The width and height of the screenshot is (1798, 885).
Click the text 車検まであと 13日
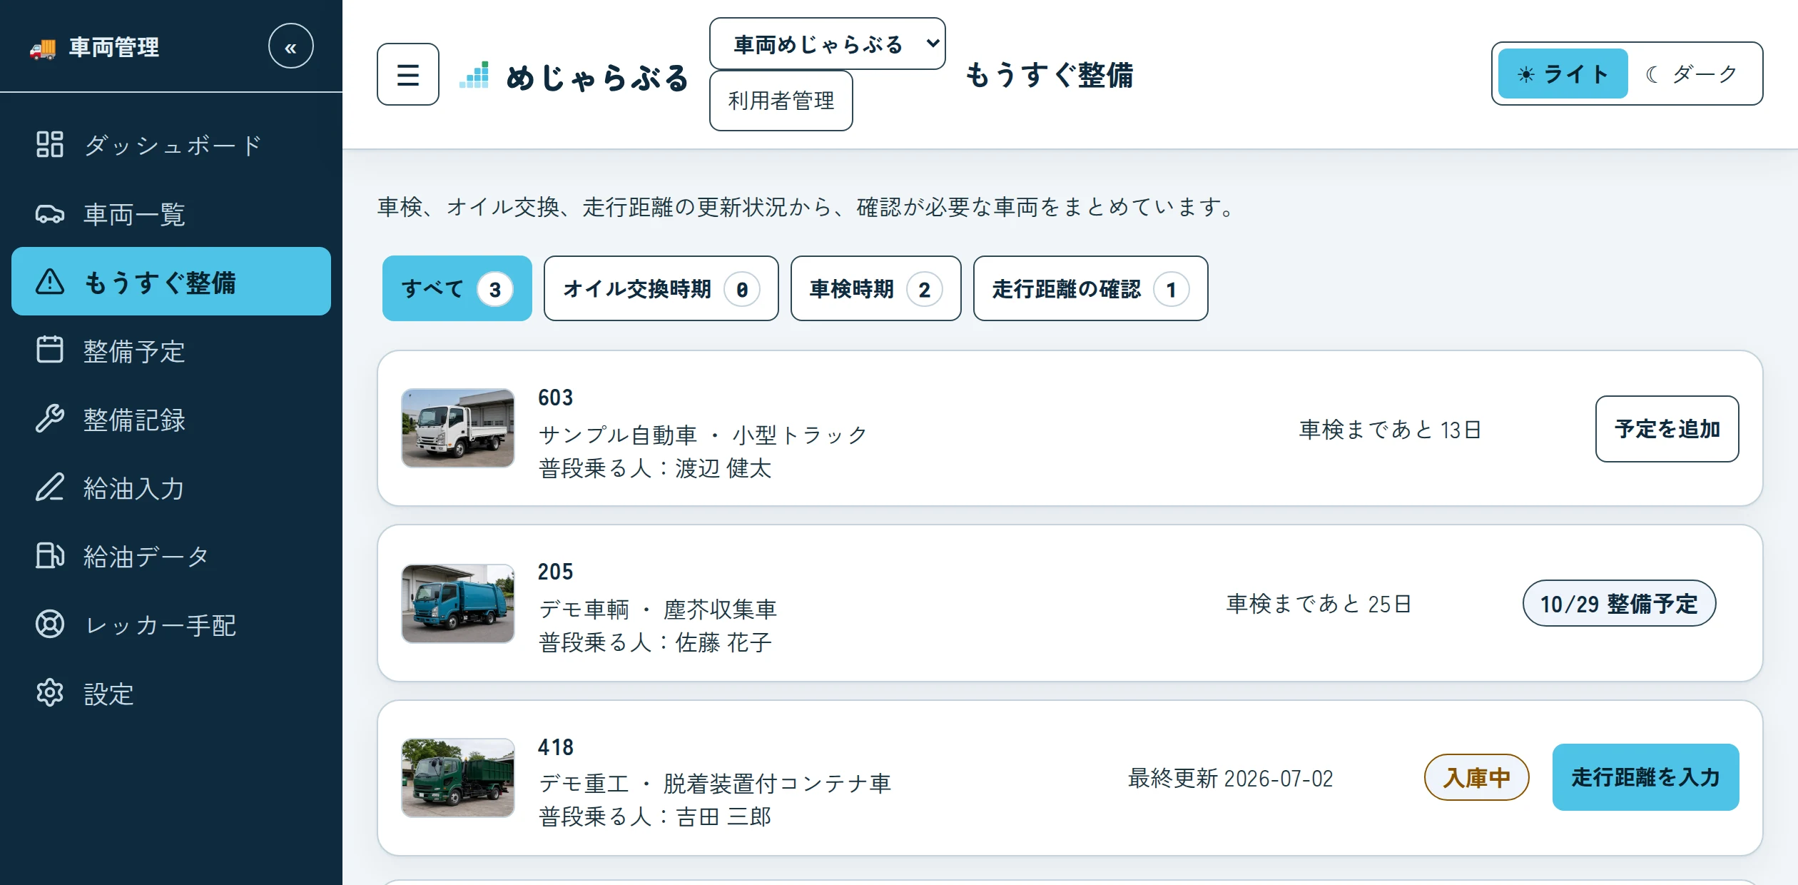click(1390, 430)
